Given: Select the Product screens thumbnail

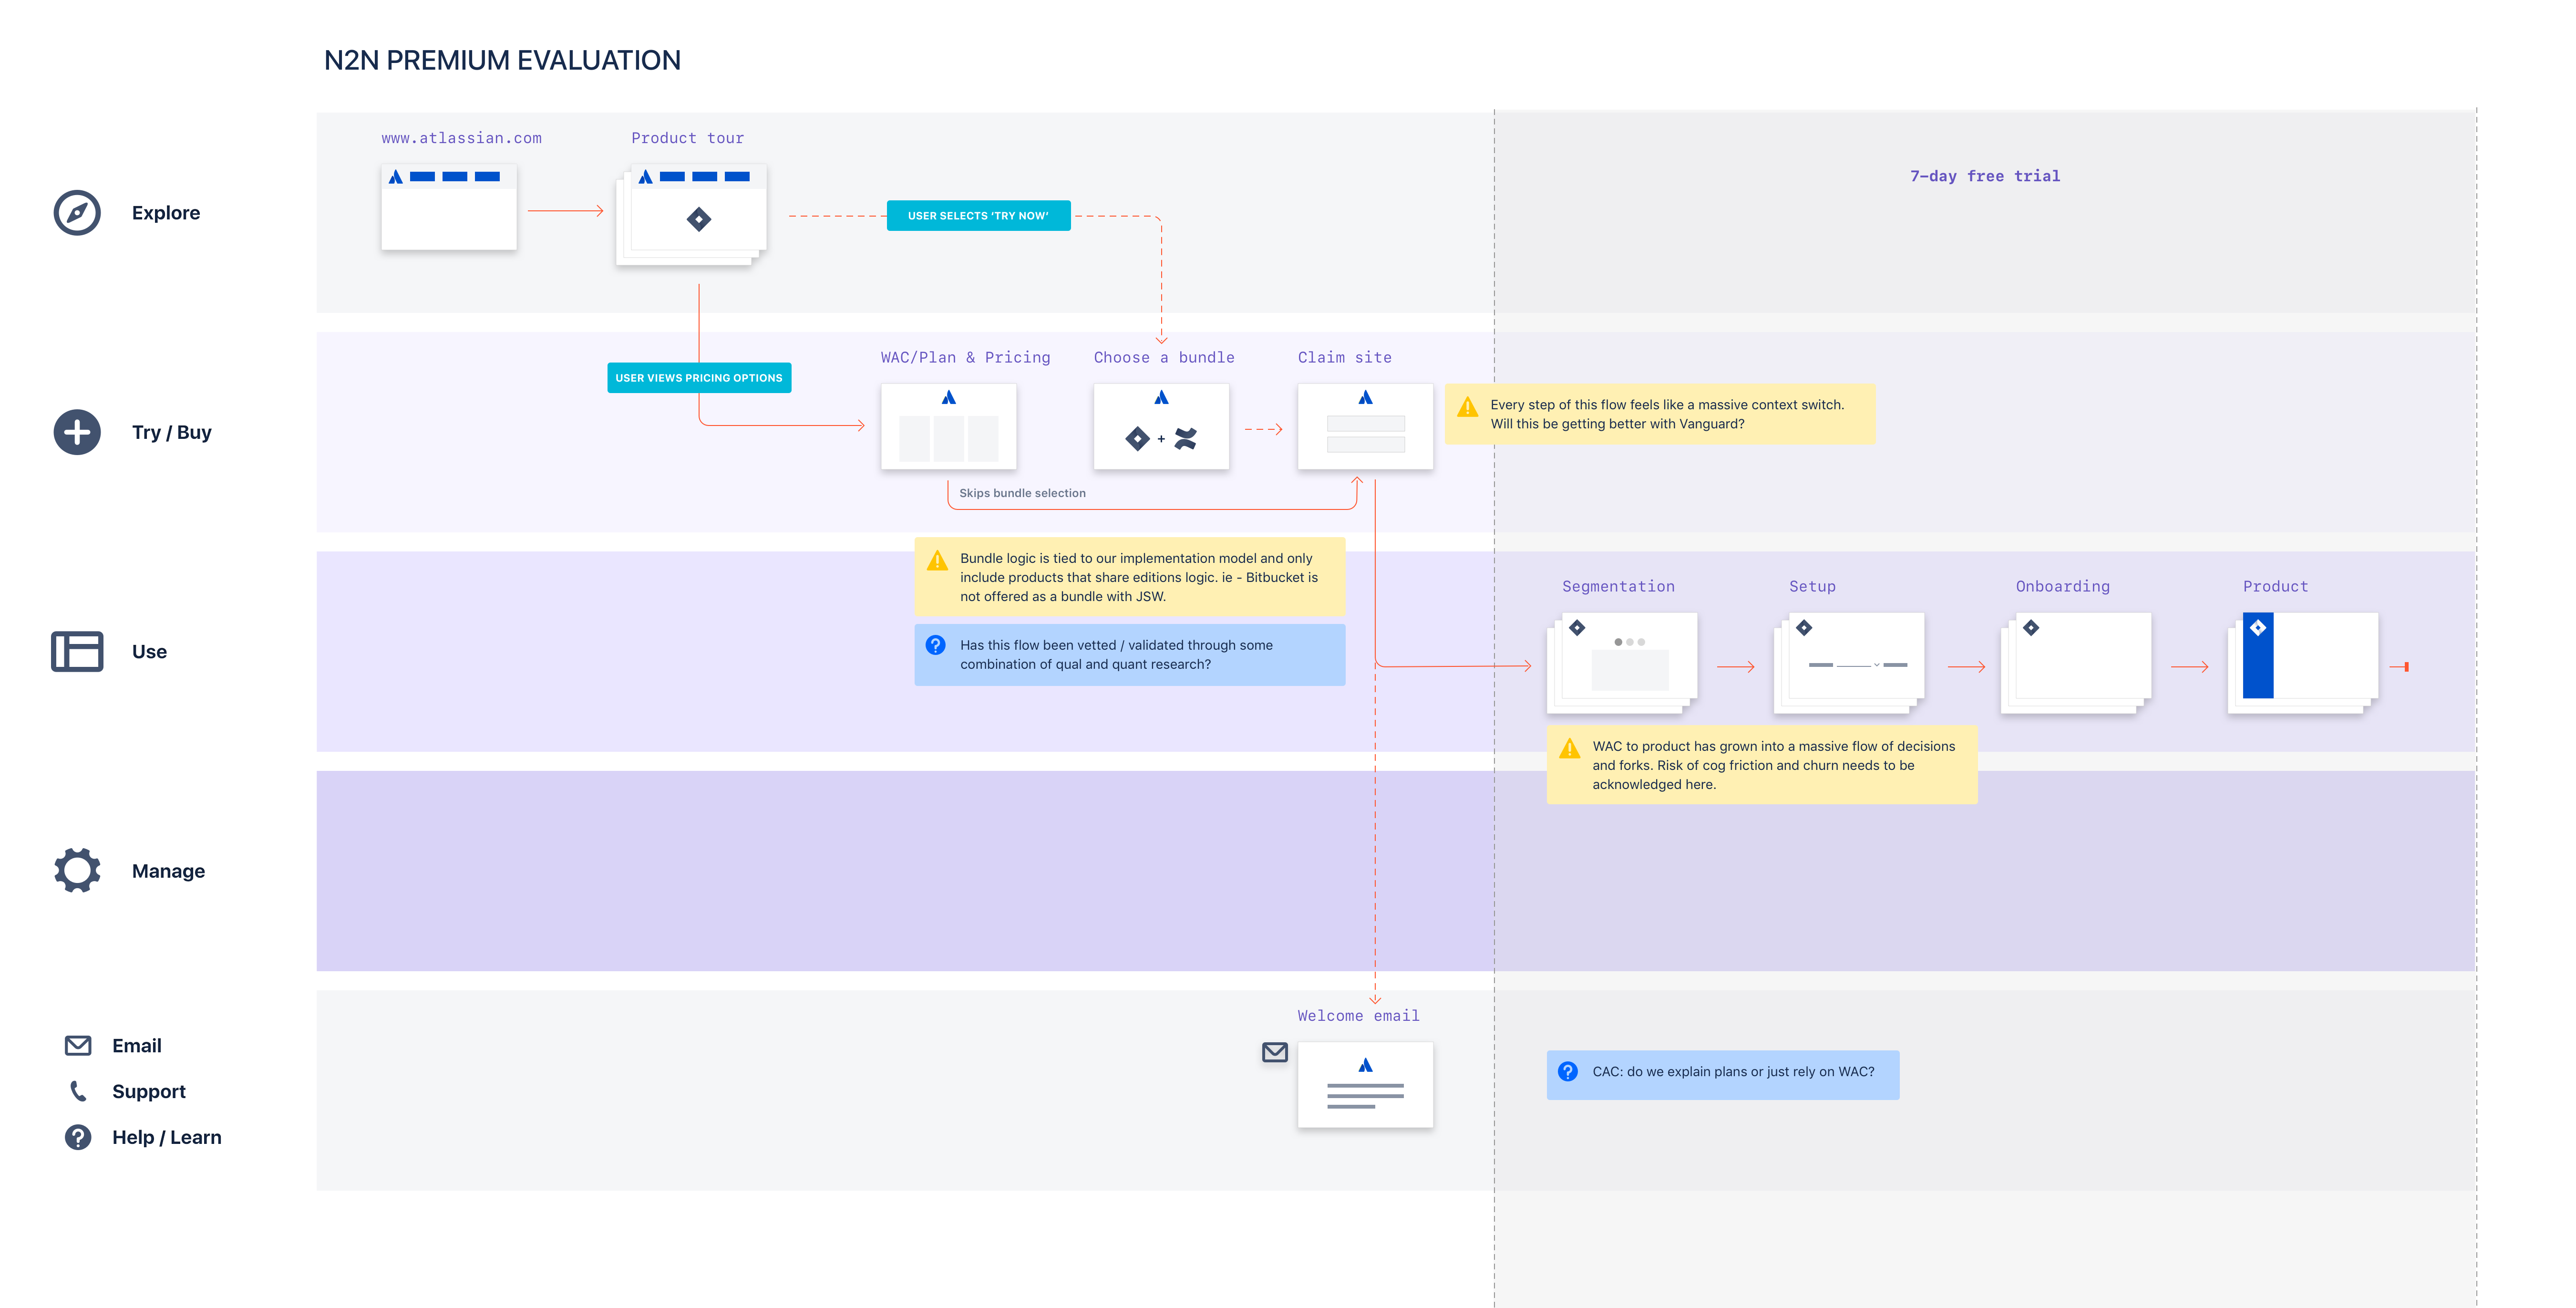Looking at the screenshot, I should (x=2303, y=663).
